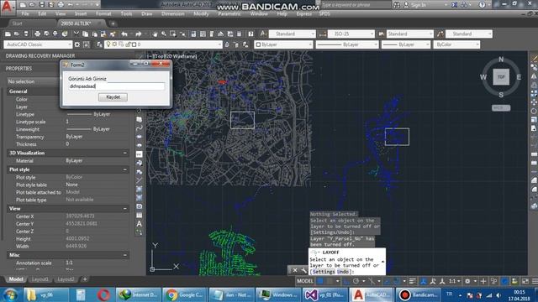
Task: Click the Windows Start button
Action: [x=10, y=294]
